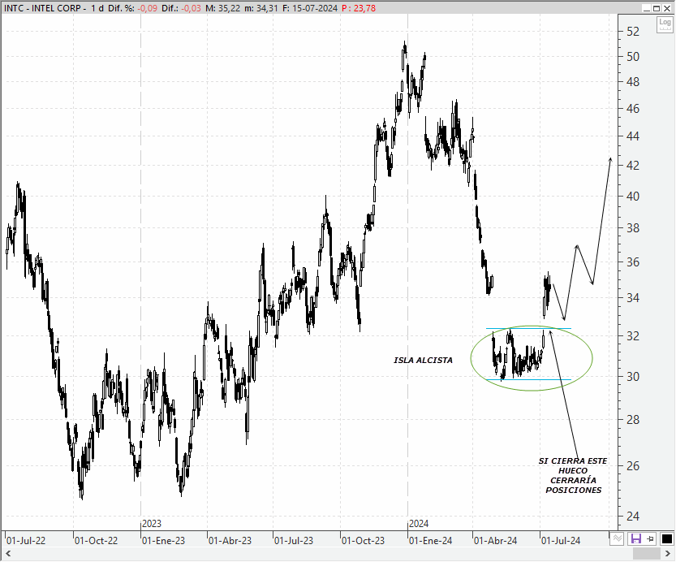Click the horizontal scrollbar thumb
The height and width of the screenshot is (562, 676).
click(647, 553)
